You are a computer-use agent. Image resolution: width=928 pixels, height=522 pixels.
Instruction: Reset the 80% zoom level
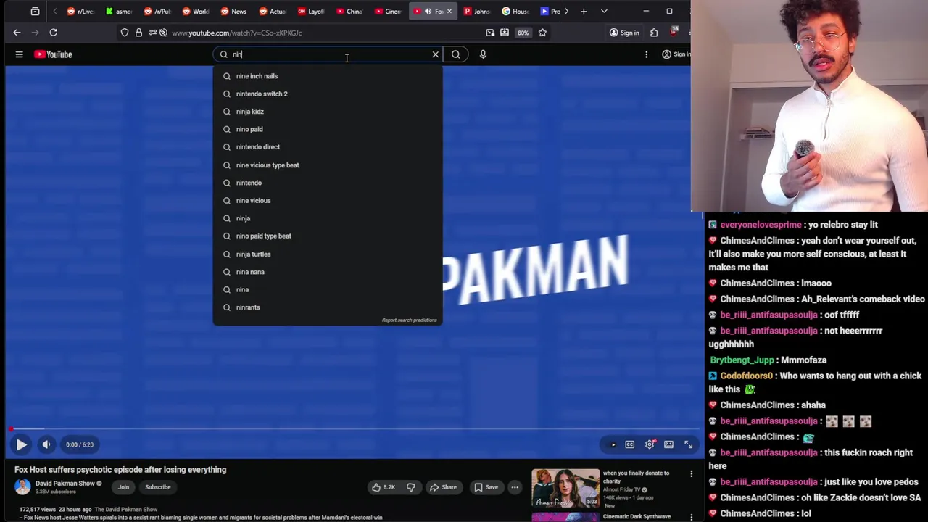[x=523, y=33]
